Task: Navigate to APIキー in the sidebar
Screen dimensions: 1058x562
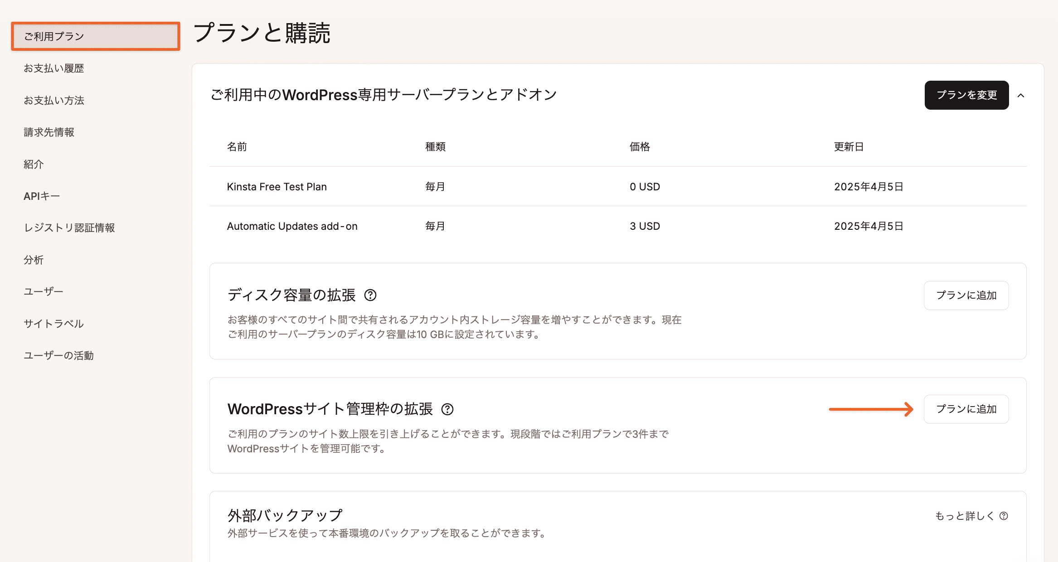Action: pos(42,196)
